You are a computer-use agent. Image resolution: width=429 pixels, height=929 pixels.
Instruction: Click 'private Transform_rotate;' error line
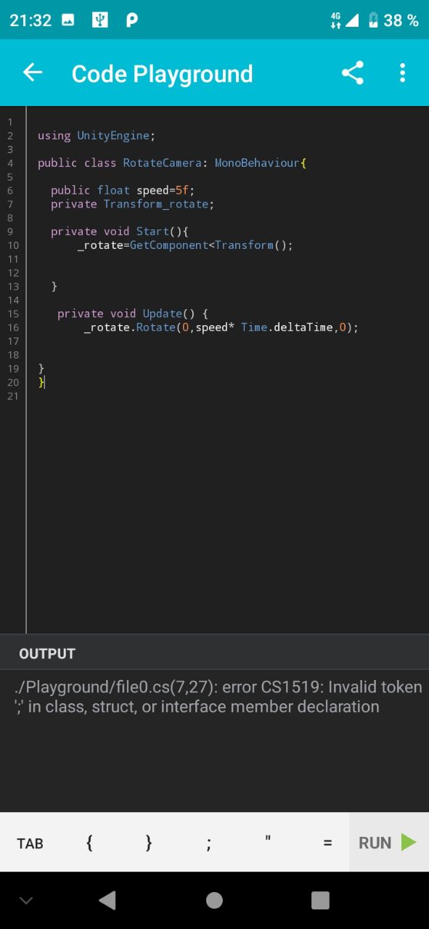(x=133, y=204)
